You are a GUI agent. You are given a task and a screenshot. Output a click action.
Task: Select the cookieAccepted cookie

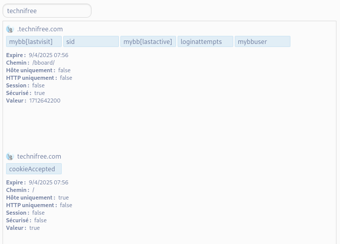click(34, 169)
